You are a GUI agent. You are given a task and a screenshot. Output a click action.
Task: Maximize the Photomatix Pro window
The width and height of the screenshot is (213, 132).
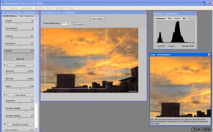[x=208, y=3]
